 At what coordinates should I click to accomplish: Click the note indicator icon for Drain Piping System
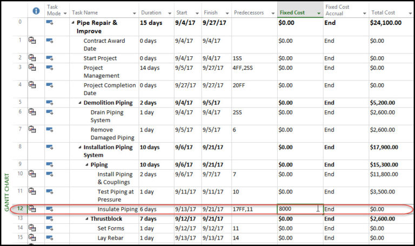pyautogui.click(x=32, y=112)
